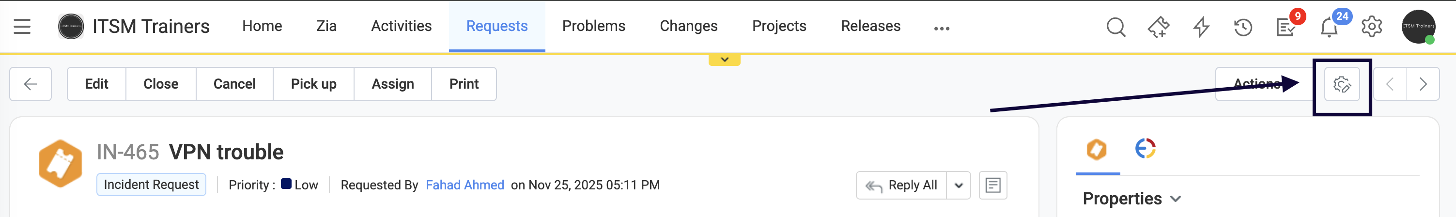Open the recent history clock icon
The width and height of the screenshot is (1456, 217).
(1243, 27)
